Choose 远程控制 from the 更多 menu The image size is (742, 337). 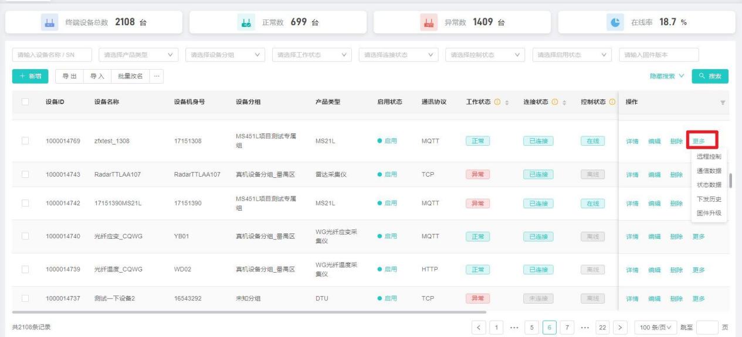point(709,157)
